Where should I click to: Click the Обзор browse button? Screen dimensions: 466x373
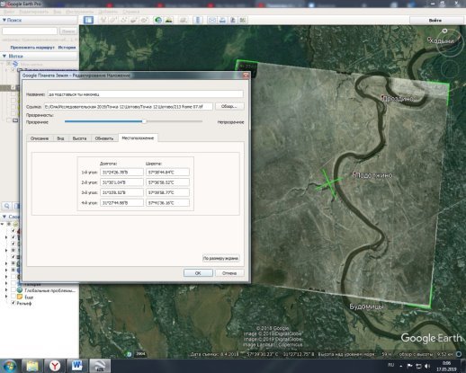tap(229, 106)
